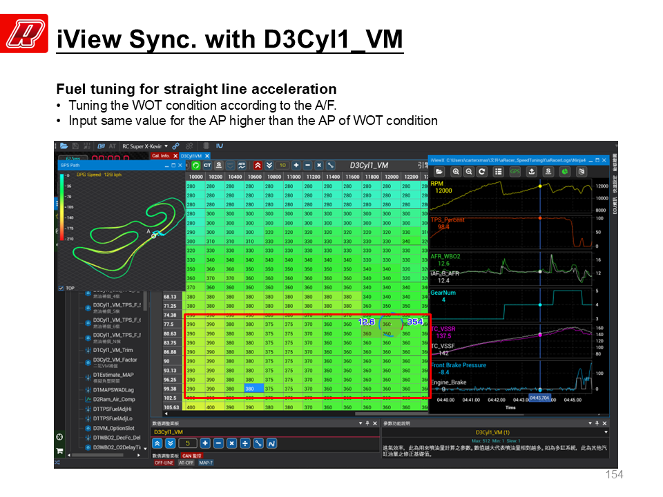Open the parameter description panel dropdown arrow
The width and height of the screenshot is (663, 497).
pos(590,423)
